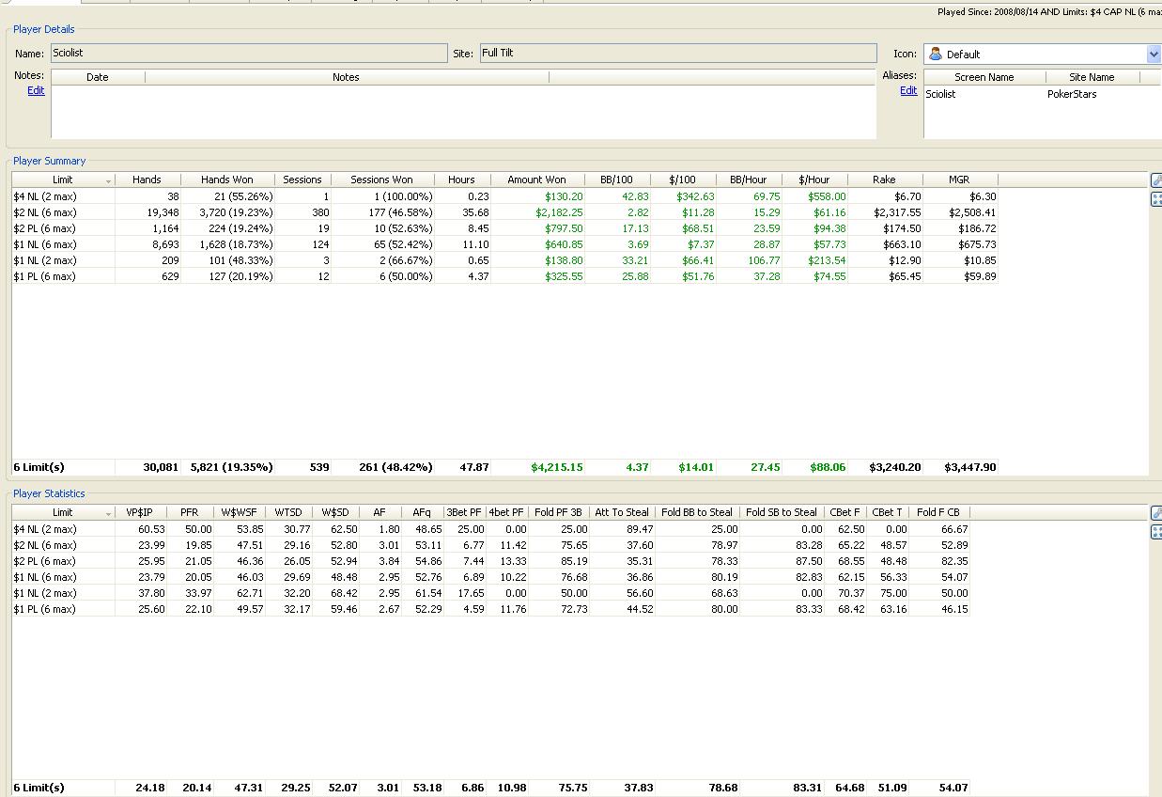Sort statistics by Att To Steal column
Image resolution: width=1162 pixels, height=797 pixels.
622,512
